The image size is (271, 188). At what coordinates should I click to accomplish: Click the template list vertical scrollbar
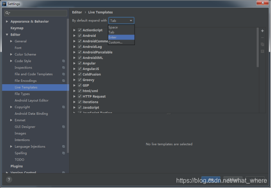click(258, 47)
